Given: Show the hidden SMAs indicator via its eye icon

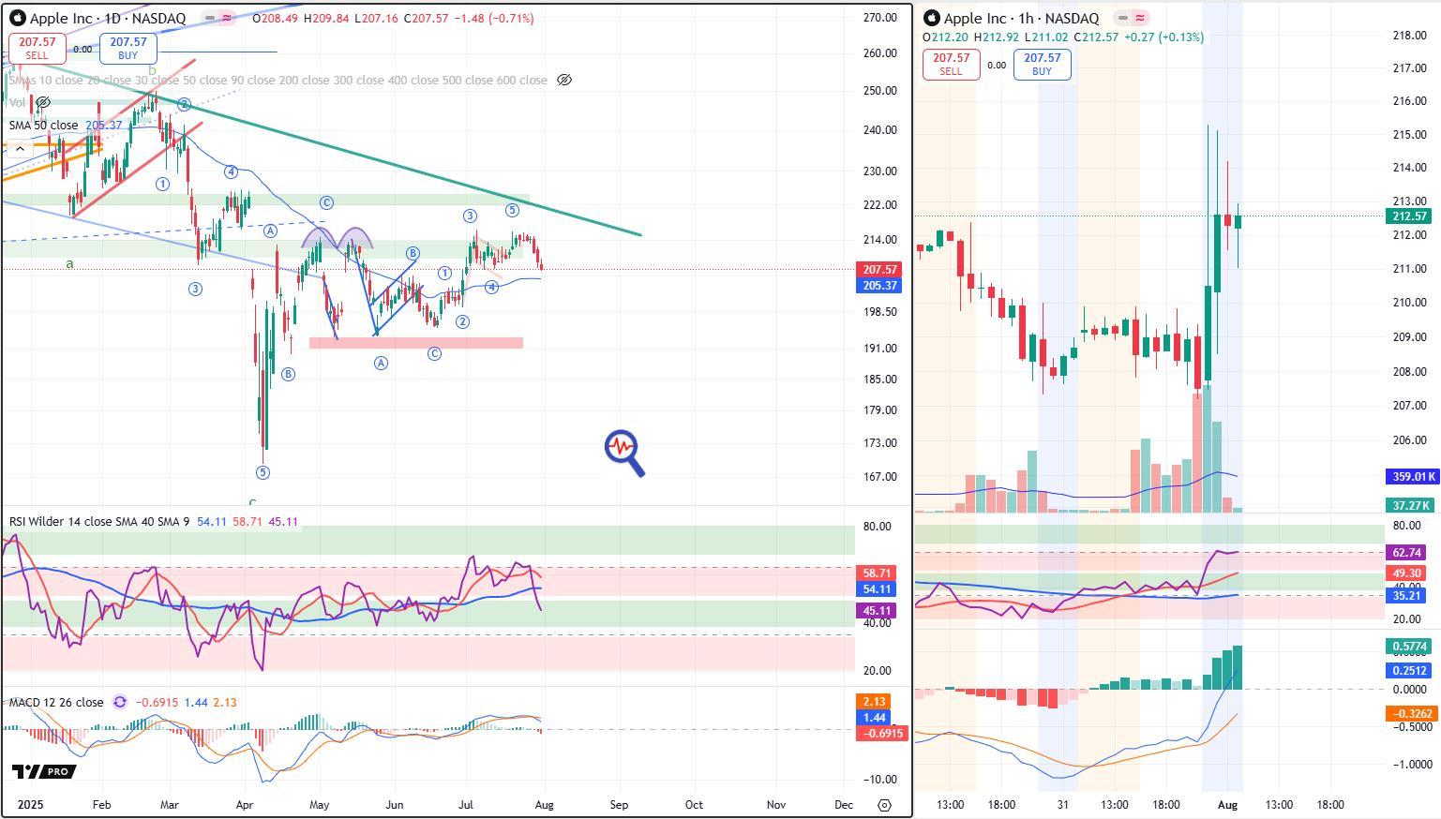Looking at the screenshot, I should (x=564, y=81).
